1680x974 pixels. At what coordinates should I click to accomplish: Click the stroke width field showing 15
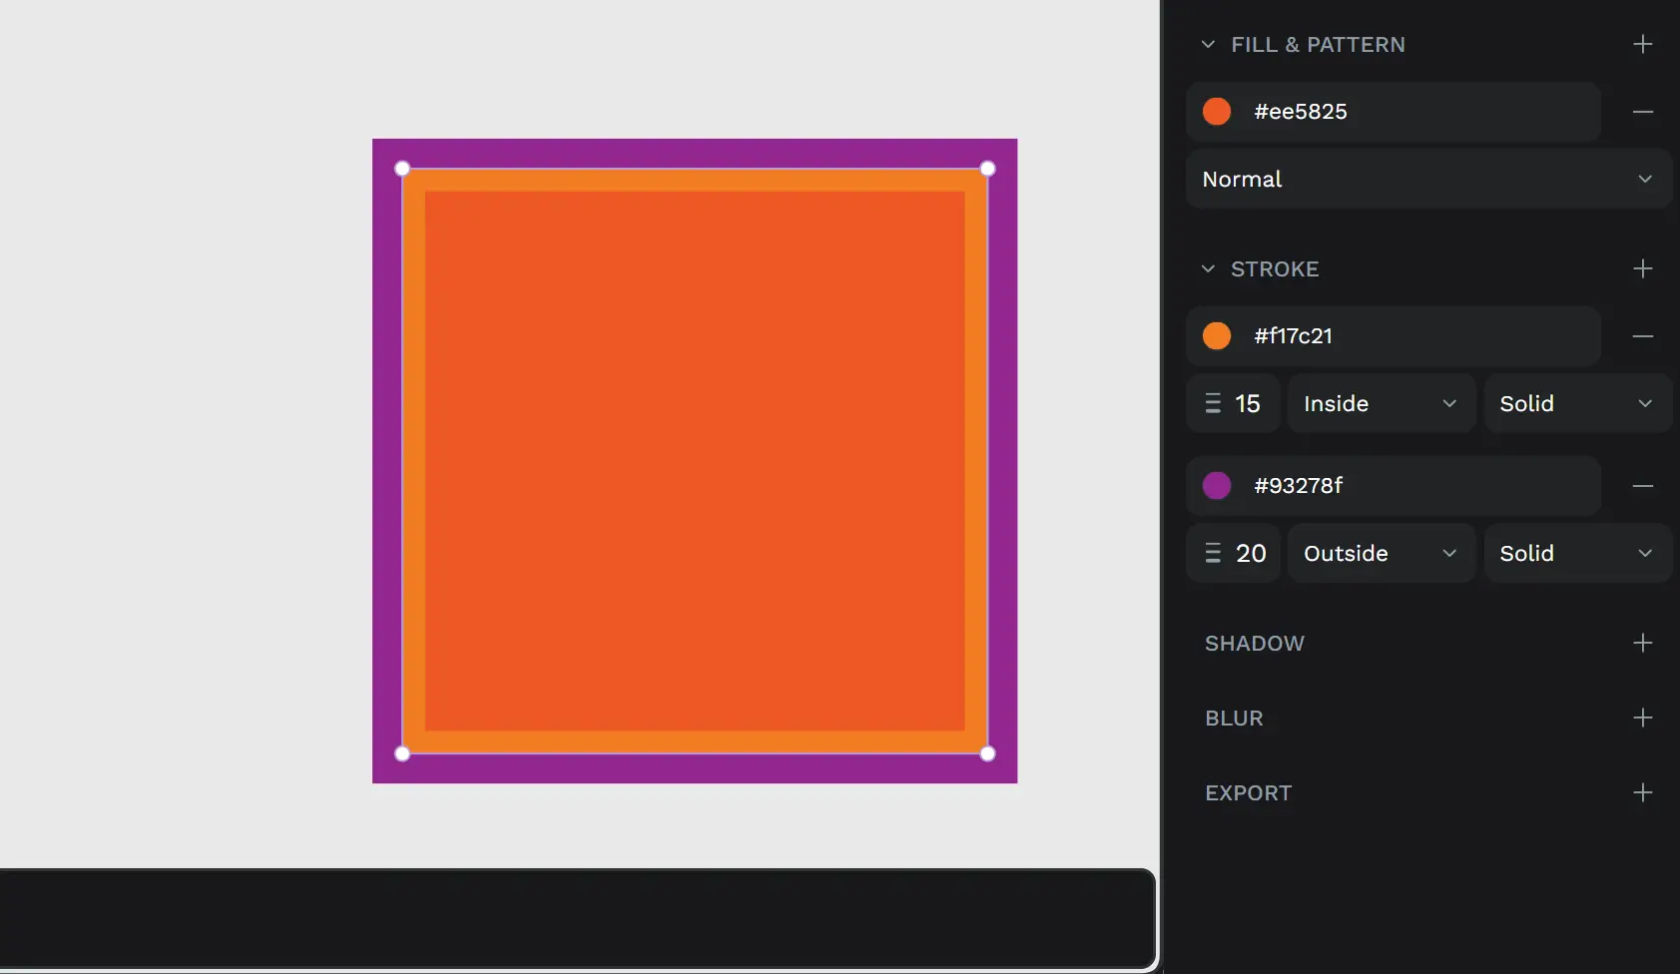[1247, 403]
